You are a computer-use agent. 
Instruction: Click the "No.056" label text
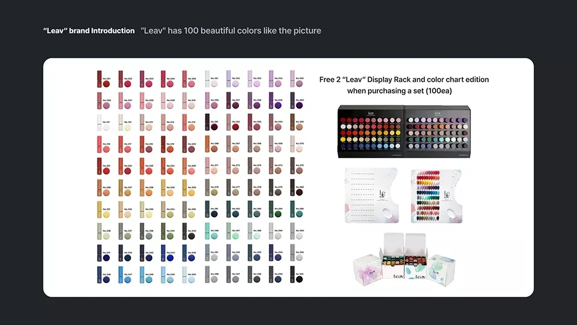(214, 100)
